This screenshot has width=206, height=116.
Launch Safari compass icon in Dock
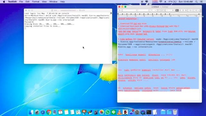(x=43, y=112)
